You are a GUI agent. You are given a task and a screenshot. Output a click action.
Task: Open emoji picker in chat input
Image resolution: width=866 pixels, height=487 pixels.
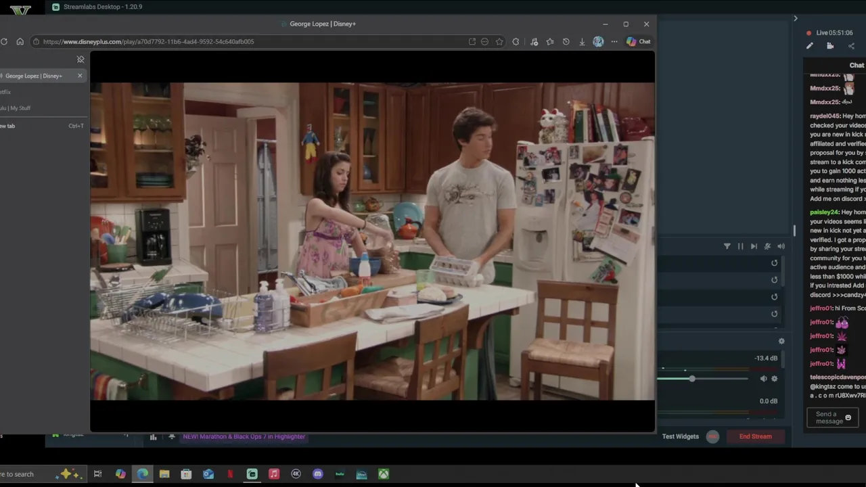tap(848, 418)
